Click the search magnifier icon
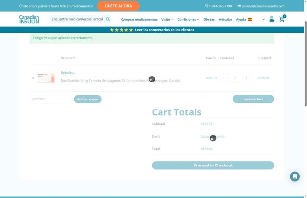This screenshot has height=198, width=307. tap(108, 19)
